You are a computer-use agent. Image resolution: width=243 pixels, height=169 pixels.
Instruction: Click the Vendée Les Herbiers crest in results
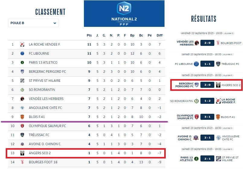click(x=197, y=43)
